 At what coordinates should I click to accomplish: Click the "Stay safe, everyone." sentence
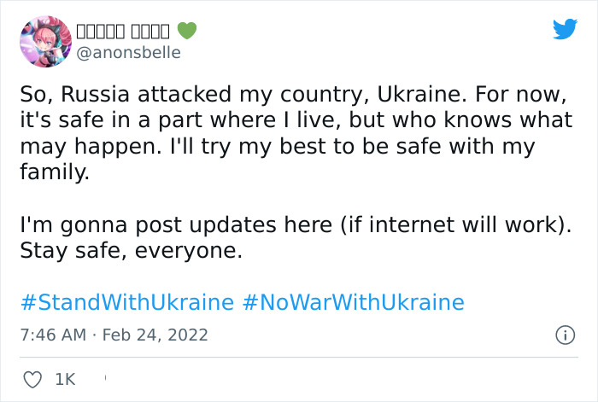(132, 253)
